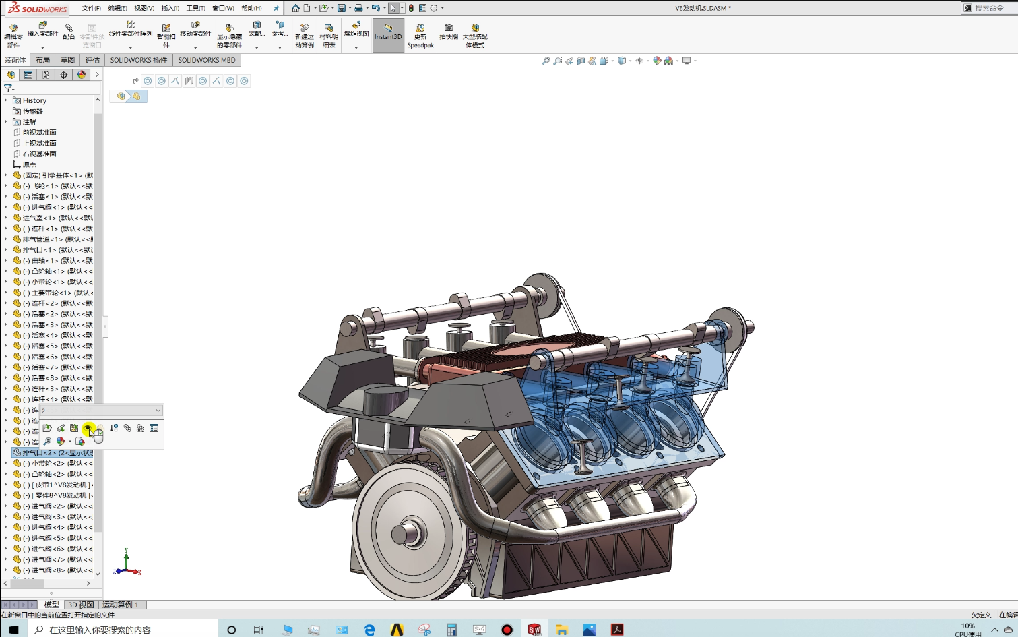Click the Exploded View tool
Viewport: 1018px width, 637px height.
pyautogui.click(x=355, y=32)
